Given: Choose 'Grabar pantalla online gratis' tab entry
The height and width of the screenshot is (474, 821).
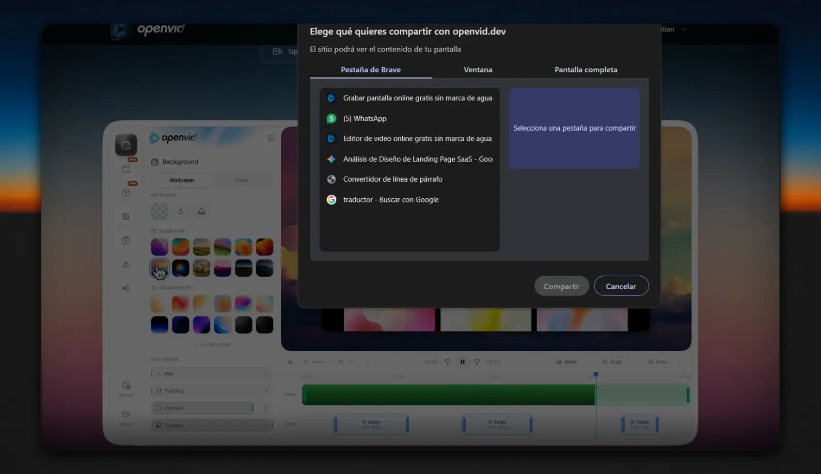Looking at the screenshot, I should (409, 98).
